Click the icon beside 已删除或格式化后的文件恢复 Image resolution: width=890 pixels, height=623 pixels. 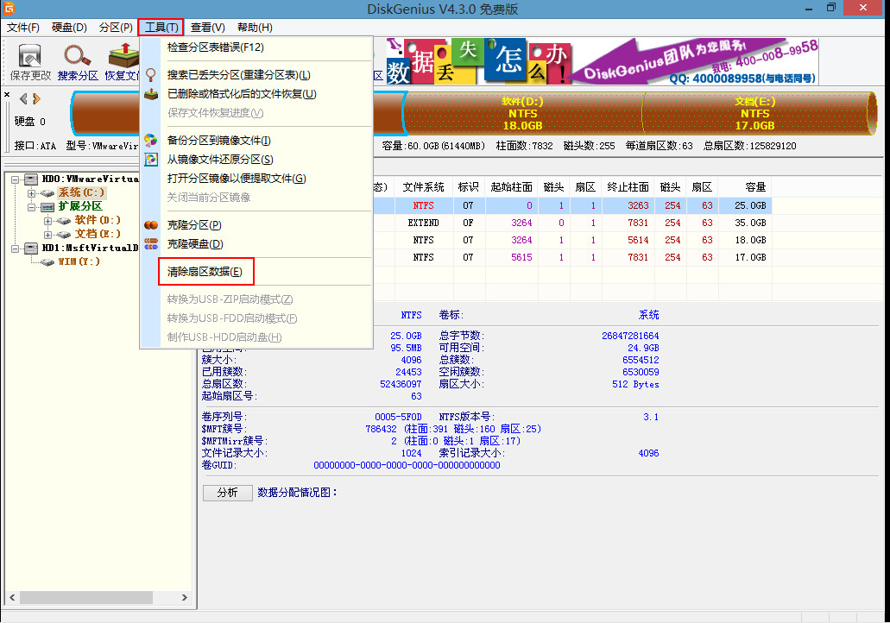151,93
